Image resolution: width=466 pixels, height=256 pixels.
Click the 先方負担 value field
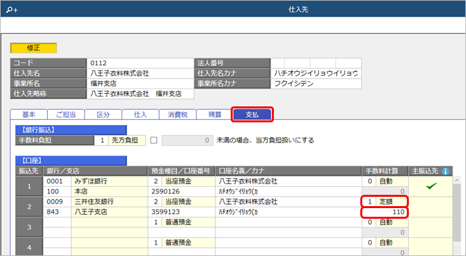point(127,140)
